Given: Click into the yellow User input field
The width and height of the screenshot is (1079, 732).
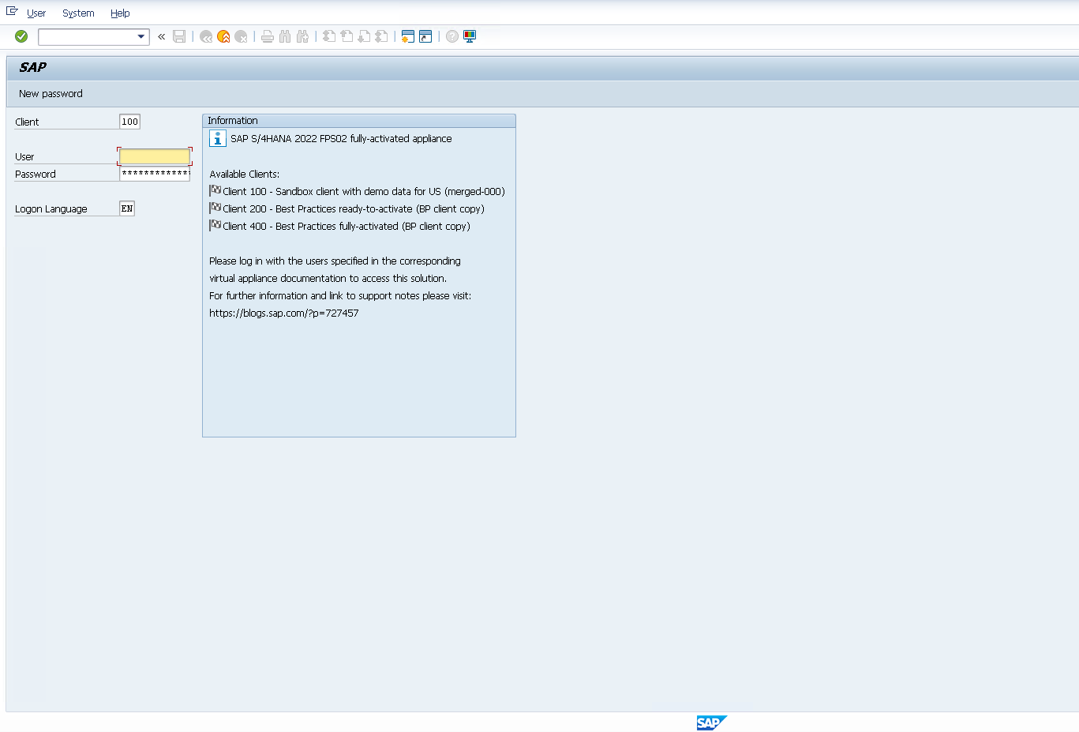Looking at the screenshot, I should (x=155, y=156).
